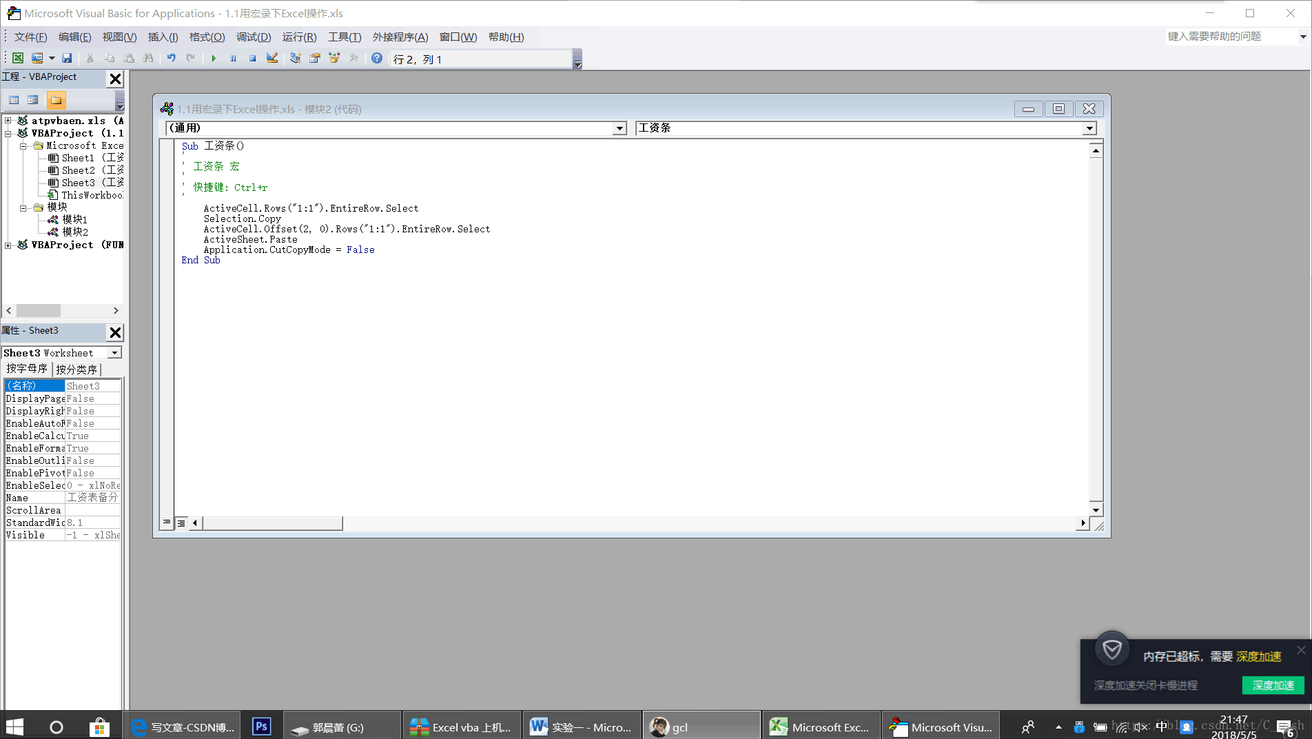Open the 文件(F) menu
The width and height of the screenshot is (1312, 739).
30,37
